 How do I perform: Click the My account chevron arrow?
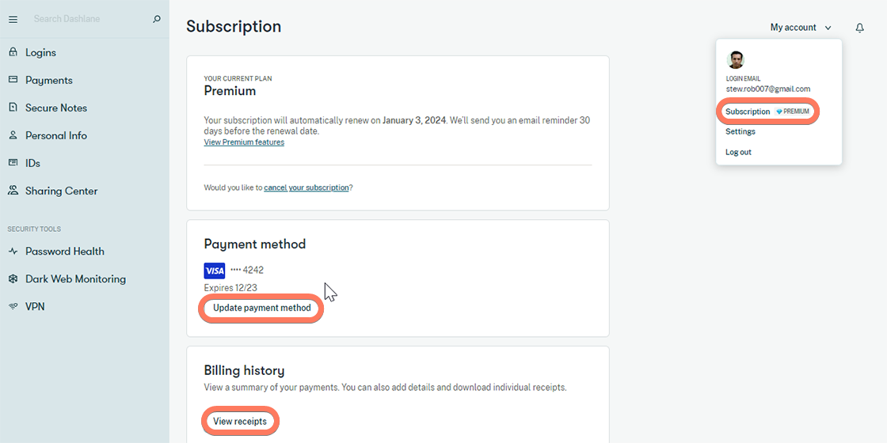828,28
